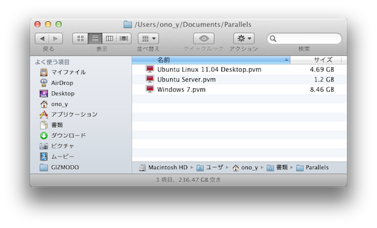Open the 並べ替え arrange dropdown
Screen dimensions: 377x228
coord(148,38)
